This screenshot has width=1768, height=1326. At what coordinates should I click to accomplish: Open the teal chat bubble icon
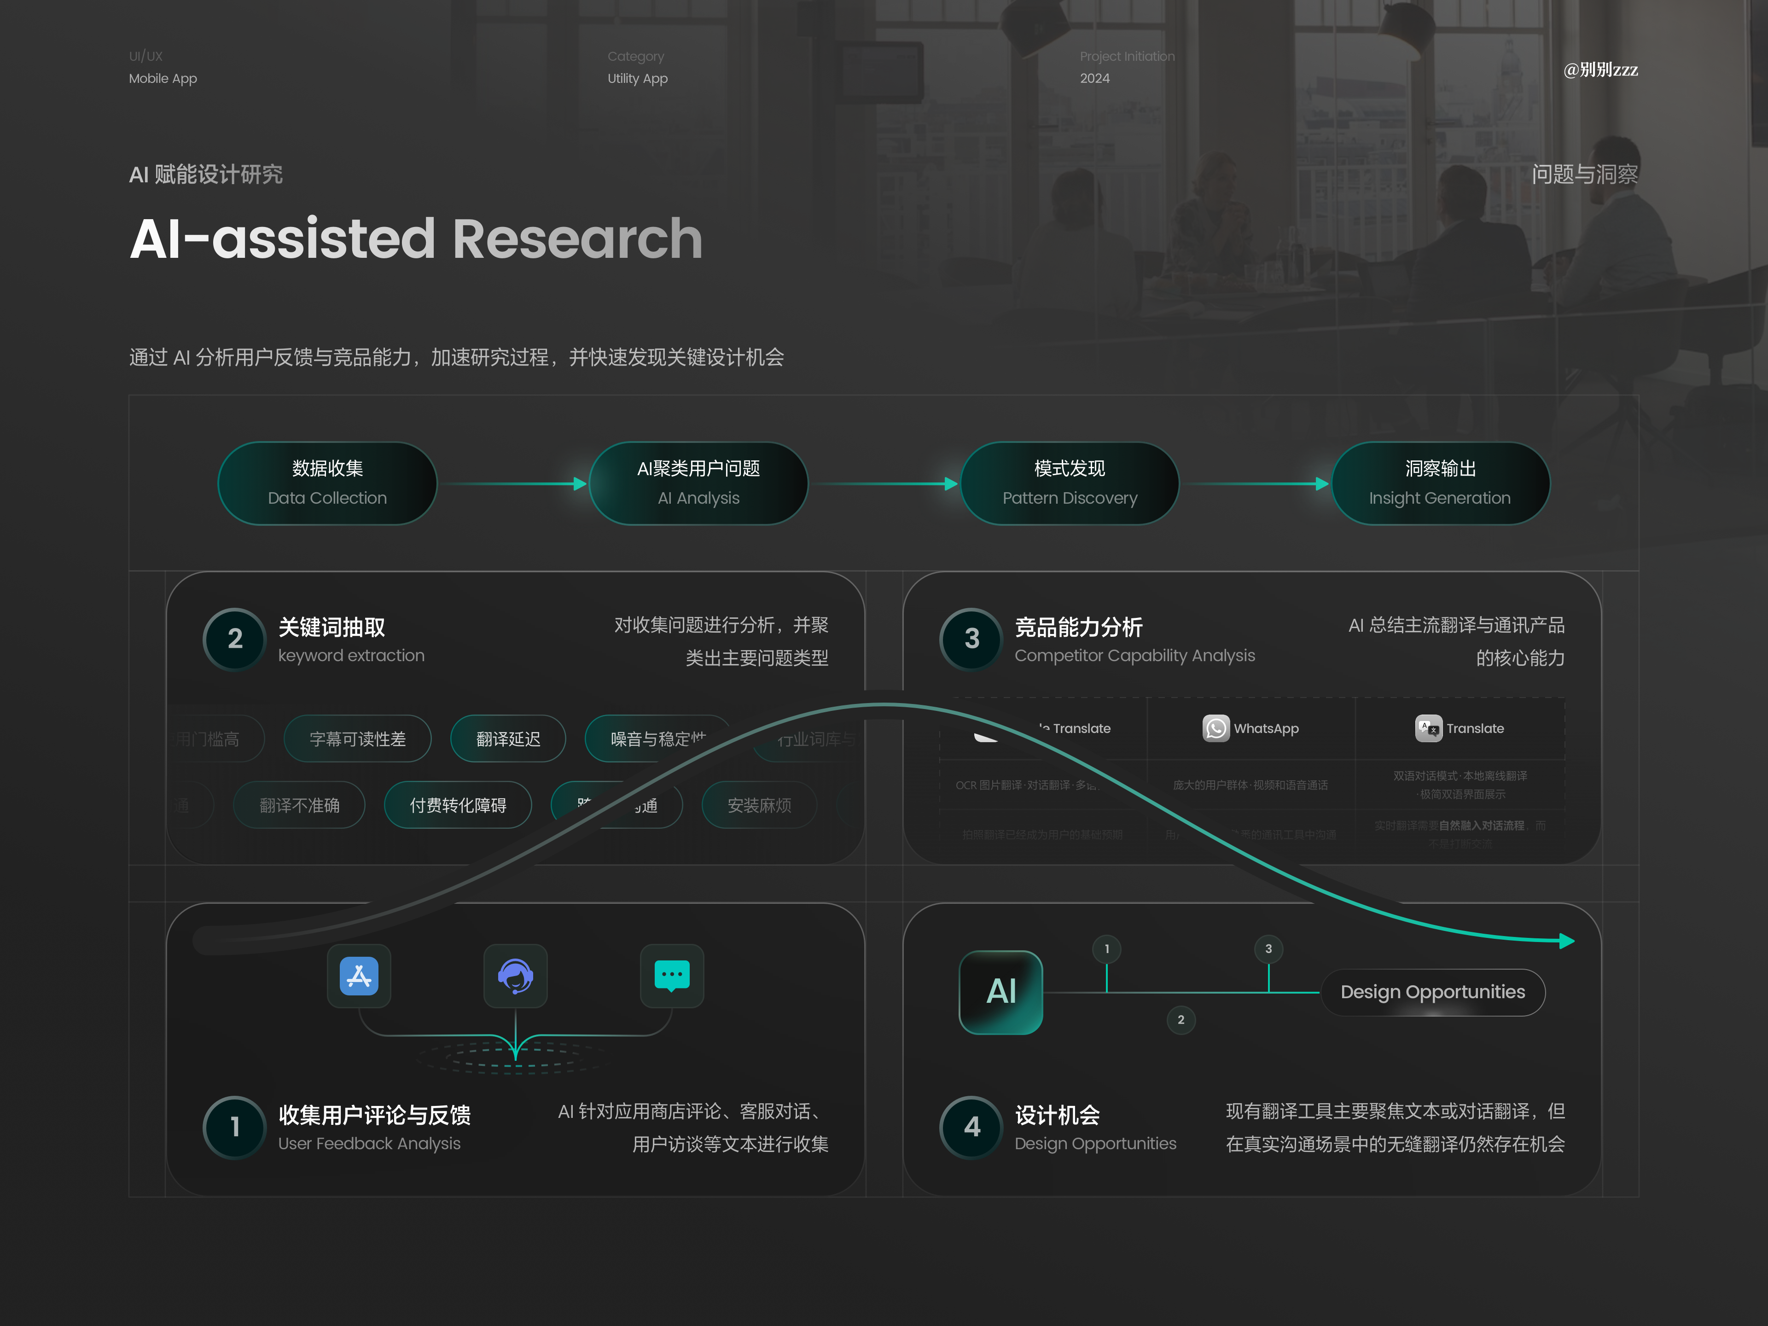coord(672,976)
